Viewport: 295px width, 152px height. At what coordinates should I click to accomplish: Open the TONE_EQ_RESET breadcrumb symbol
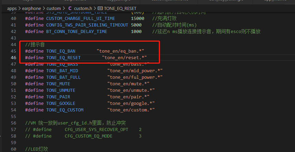tap(120, 9)
